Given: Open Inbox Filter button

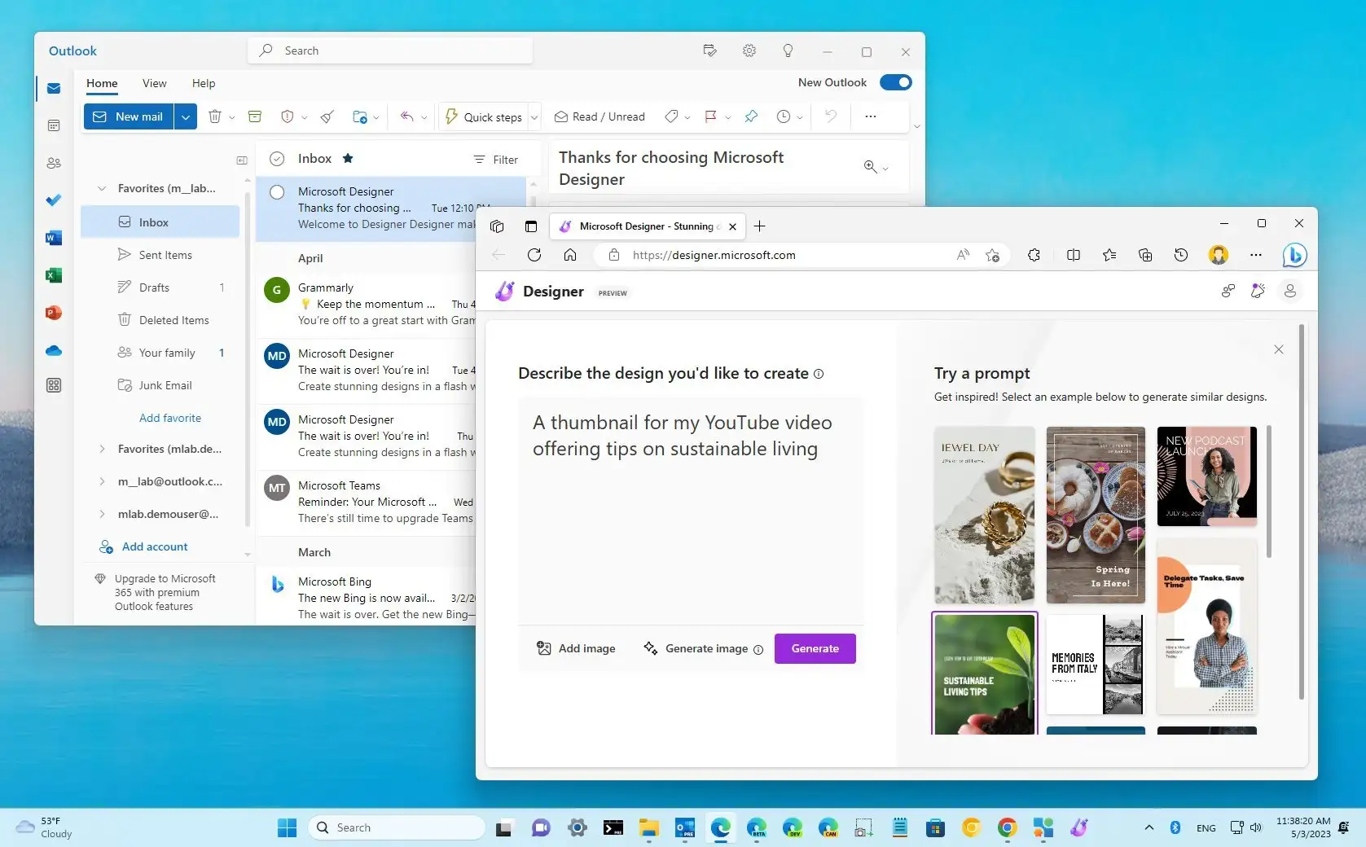Looking at the screenshot, I should coord(496,160).
